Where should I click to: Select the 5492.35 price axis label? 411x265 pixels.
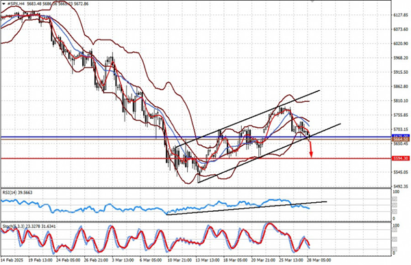pyautogui.click(x=401, y=186)
